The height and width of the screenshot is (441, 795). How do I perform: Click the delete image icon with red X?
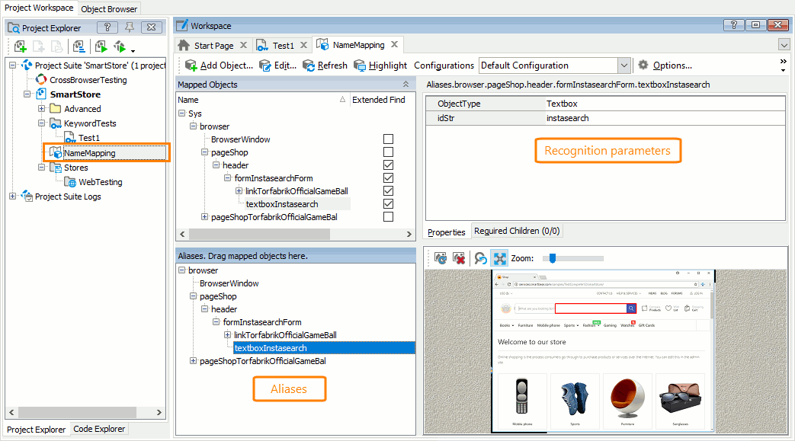click(x=459, y=259)
